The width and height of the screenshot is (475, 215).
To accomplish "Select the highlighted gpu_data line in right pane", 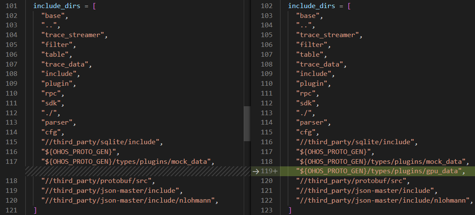I will point(381,171).
